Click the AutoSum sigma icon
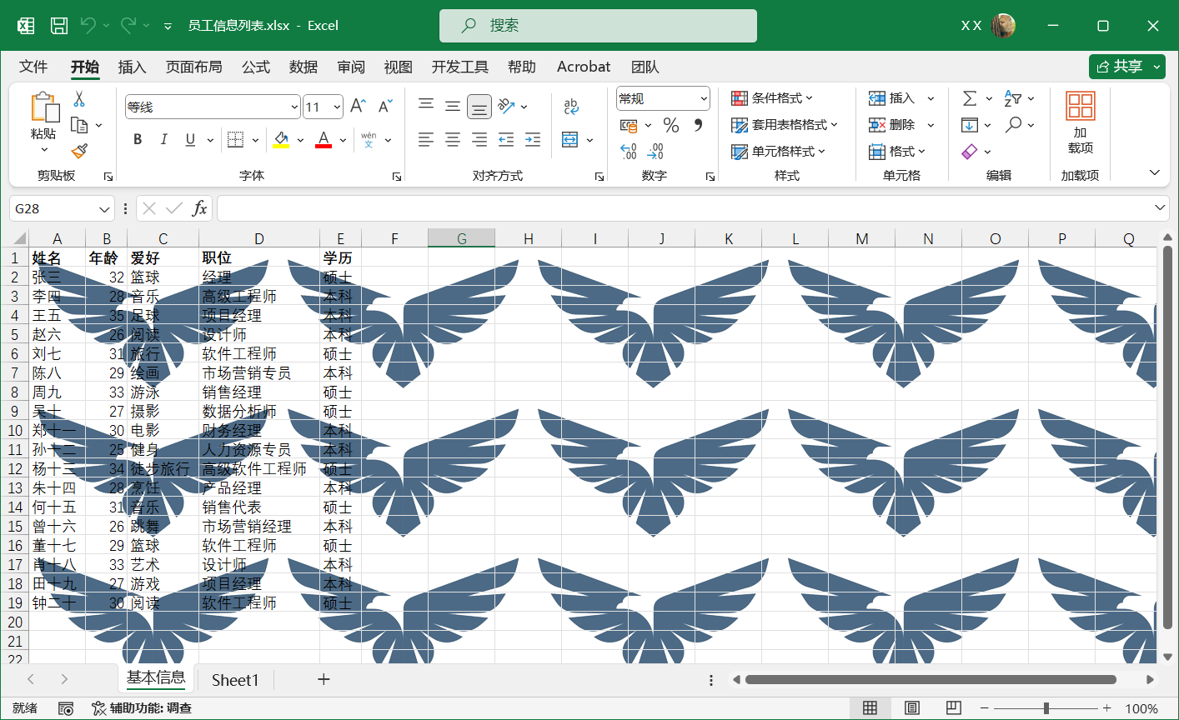Viewport: 1179px width, 720px height. [971, 98]
